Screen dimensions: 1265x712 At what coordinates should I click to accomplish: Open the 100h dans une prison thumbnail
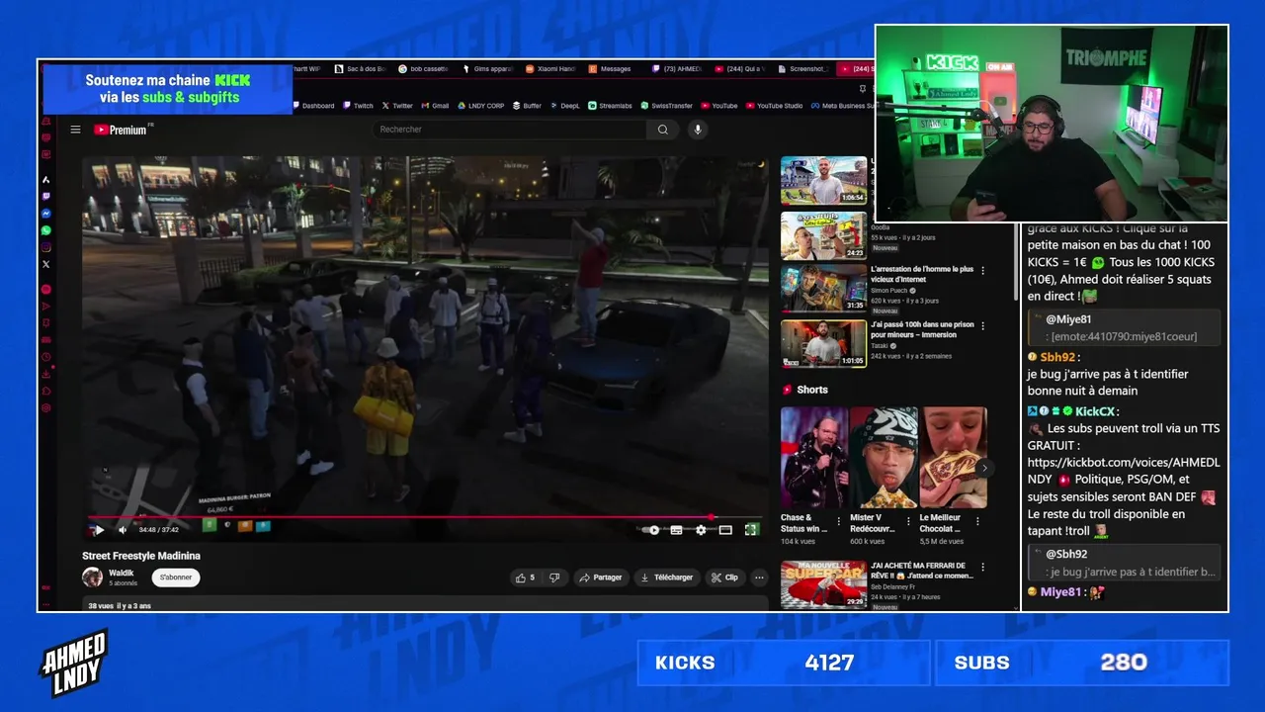823,343
